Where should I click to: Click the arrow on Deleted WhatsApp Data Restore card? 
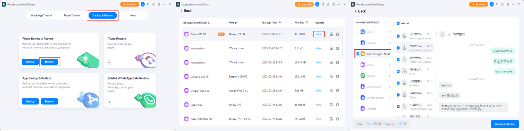click(x=109, y=102)
